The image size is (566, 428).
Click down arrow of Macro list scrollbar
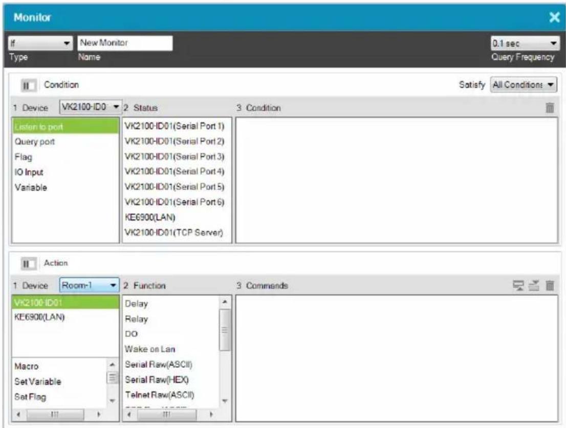[112, 400]
